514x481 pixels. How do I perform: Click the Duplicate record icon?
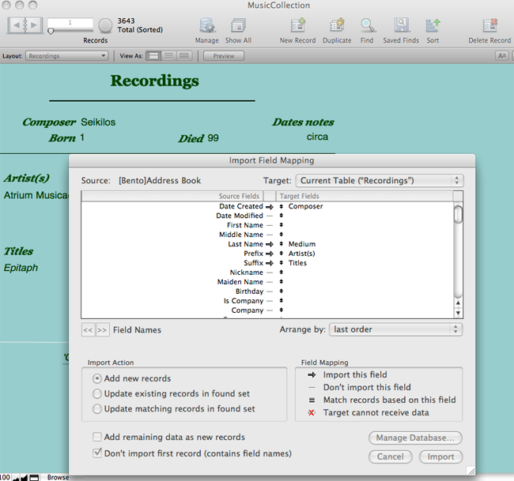tap(337, 26)
